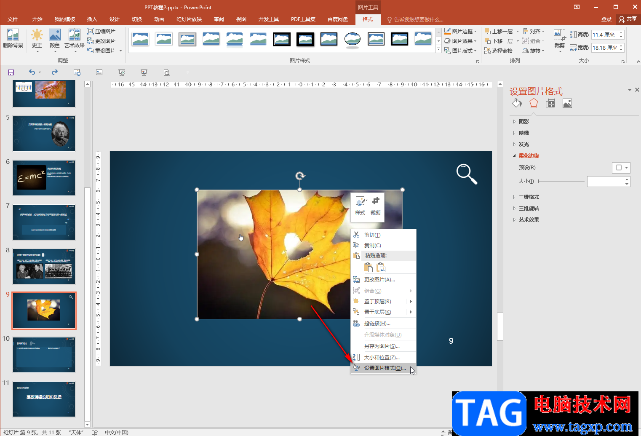Choose 大小和位置 from context menu
641x436 pixels.
pos(384,358)
